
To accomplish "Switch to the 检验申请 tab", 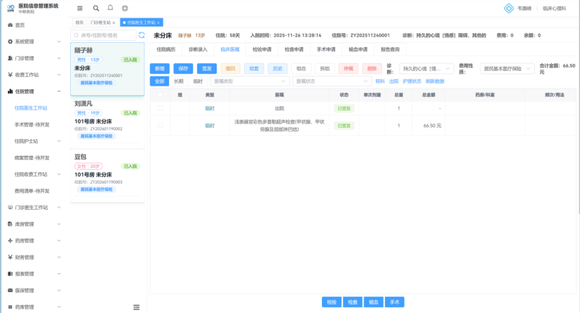I will coord(262,50).
